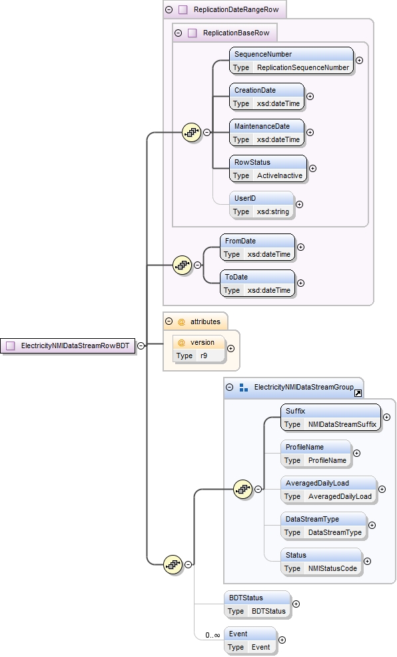Select the sequence compositor beside BDTStatus
The width and height of the screenshot is (397, 657).
point(173,564)
